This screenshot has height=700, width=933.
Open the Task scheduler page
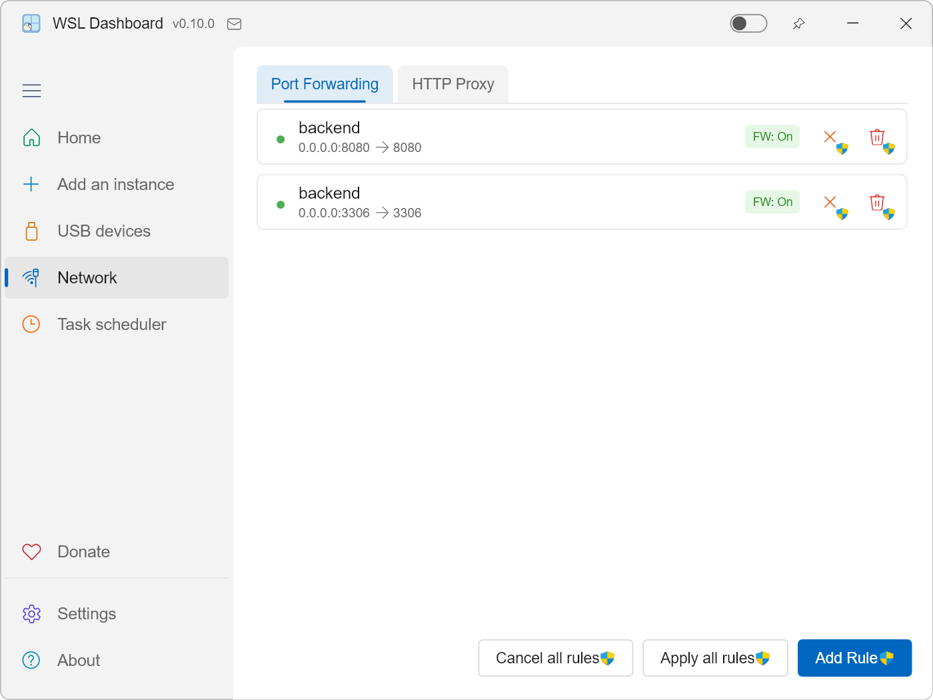point(117,325)
